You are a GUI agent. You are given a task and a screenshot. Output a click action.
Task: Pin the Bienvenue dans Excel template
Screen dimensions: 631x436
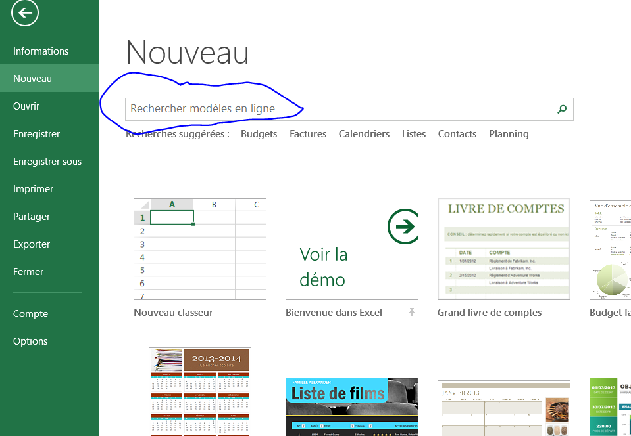pos(412,313)
